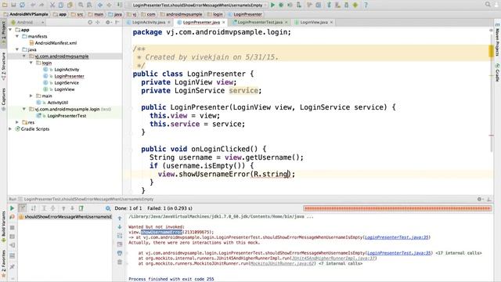Click the Debug bug icon in main toolbar
This screenshot has width=501, height=282.
click(x=281, y=5)
